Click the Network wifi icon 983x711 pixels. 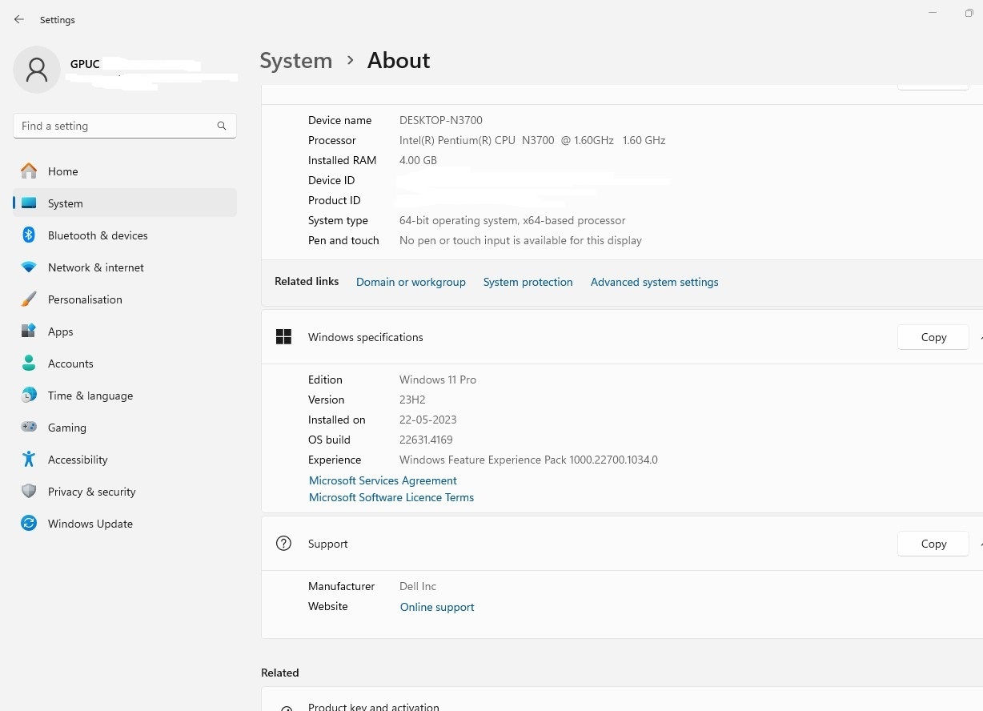(29, 267)
